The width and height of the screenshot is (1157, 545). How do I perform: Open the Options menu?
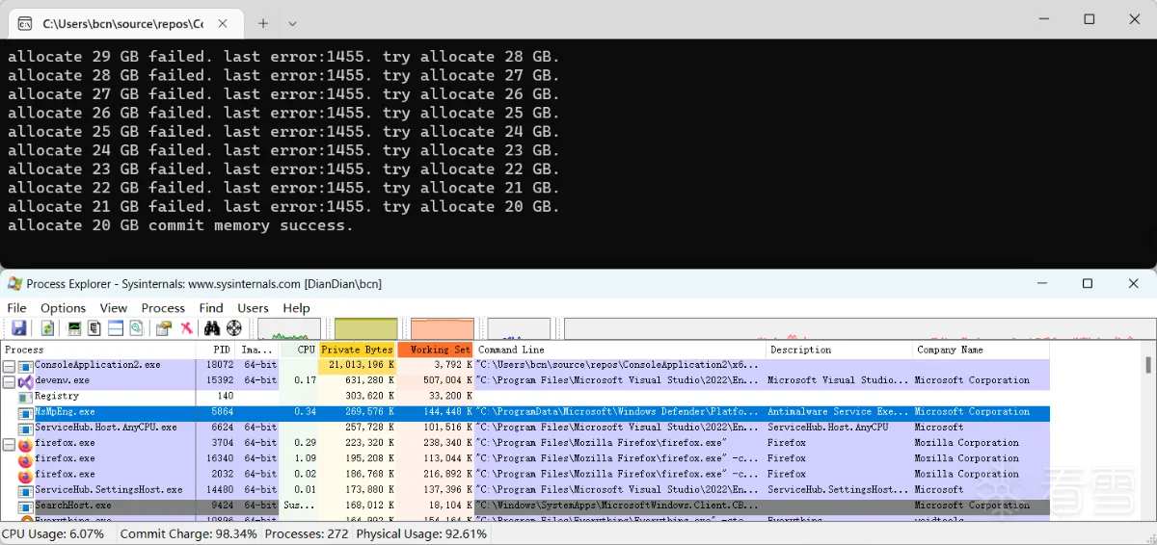(x=63, y=308)
